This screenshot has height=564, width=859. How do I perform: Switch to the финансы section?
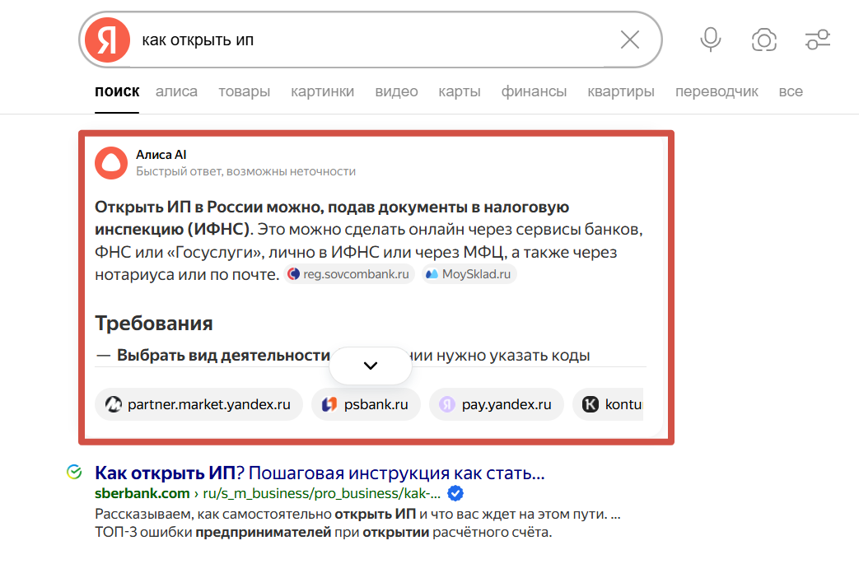(534, 91)
